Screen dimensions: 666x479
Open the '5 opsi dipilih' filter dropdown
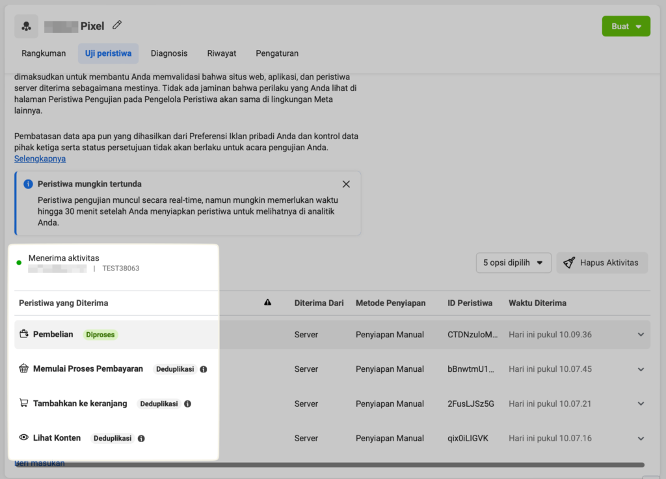[x=514, y=263]
